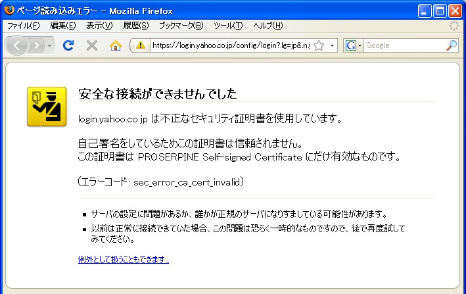Click the sec_error_ca_cert_invalid error code text
This screenshot has width=466, height=294.
click(x=187, y=182)
